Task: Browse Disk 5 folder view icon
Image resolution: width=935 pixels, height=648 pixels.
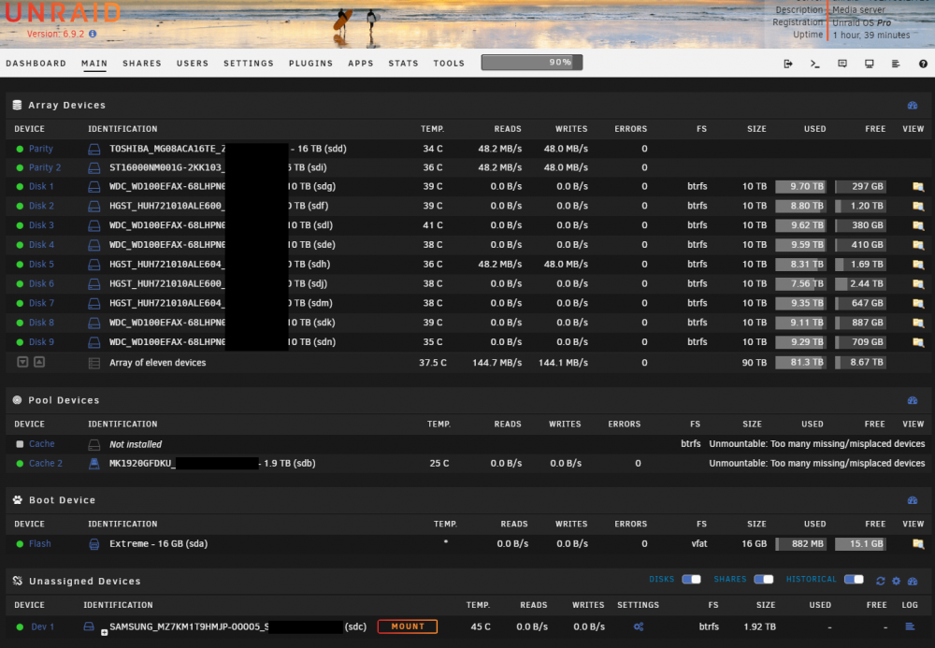Action: tap(918, 264)
